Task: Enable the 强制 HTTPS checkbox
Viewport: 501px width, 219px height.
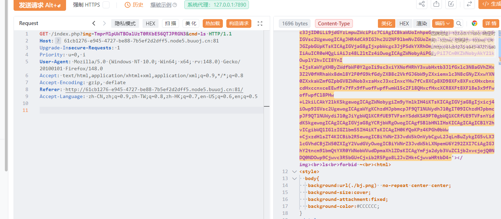Action: 106,5
